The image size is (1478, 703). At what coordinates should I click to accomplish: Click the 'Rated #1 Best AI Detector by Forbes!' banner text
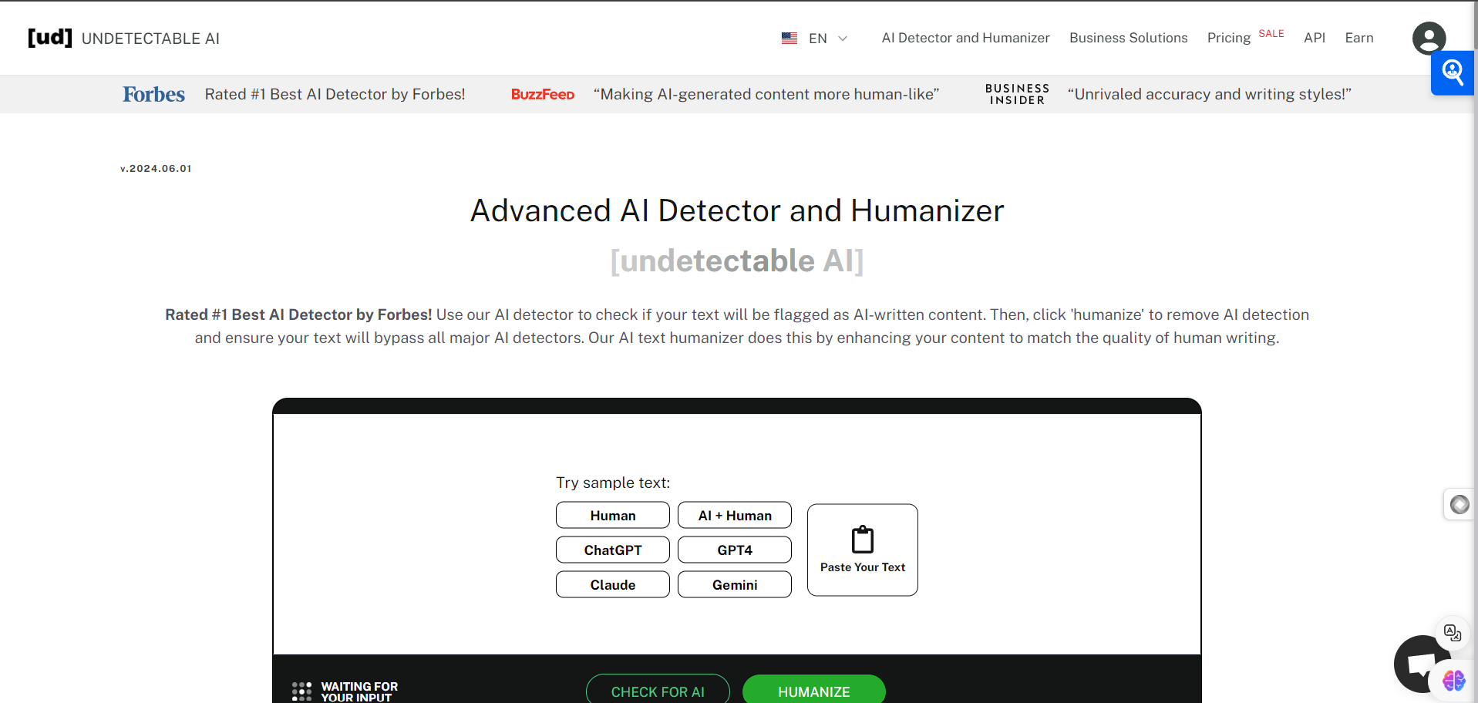pyautogui.click(x=335, y=94)
